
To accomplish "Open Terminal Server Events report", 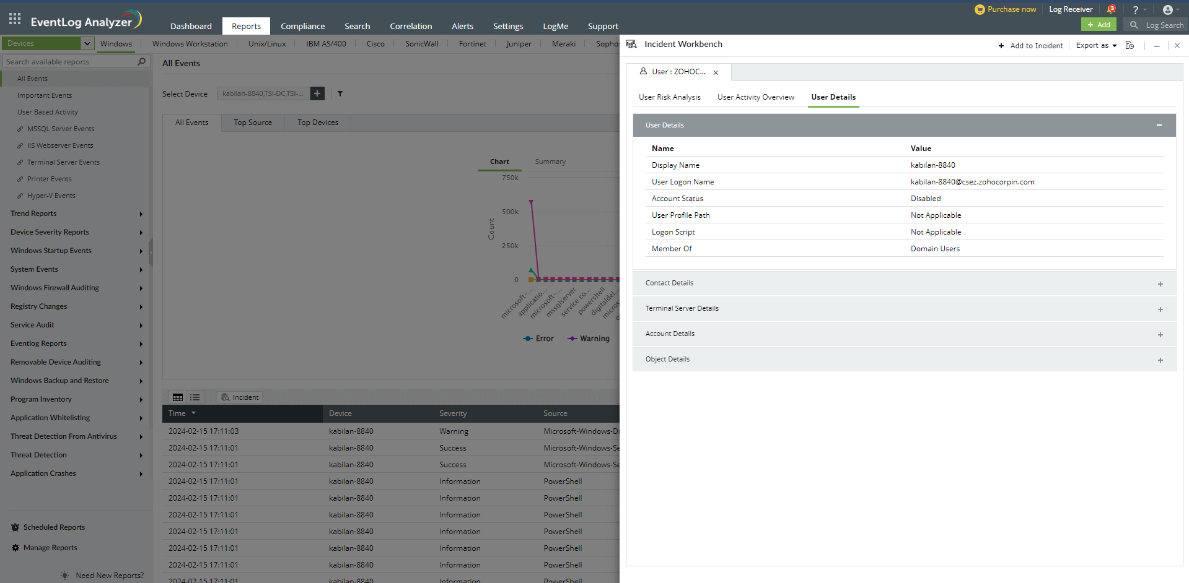I will 63,162.
